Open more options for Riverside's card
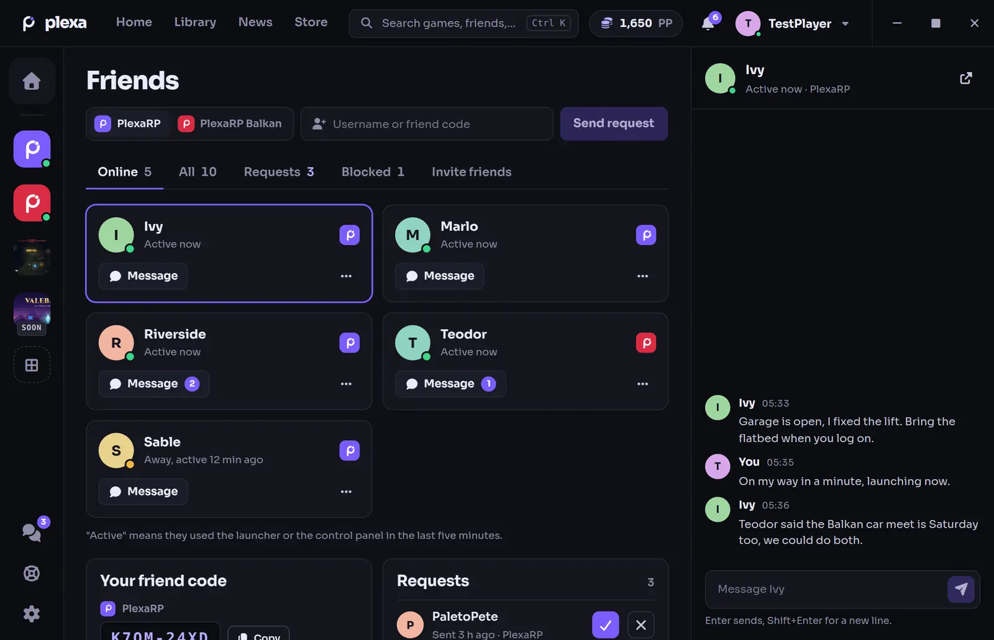The image size is (994, 640). (x=346, y=384)
